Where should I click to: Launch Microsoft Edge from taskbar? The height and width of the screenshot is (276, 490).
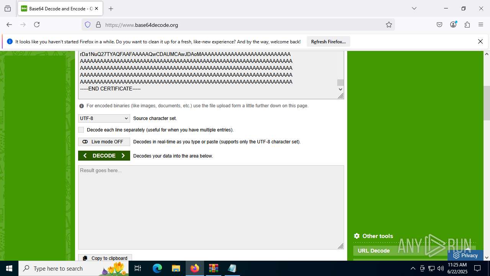[x=157, y=268]
